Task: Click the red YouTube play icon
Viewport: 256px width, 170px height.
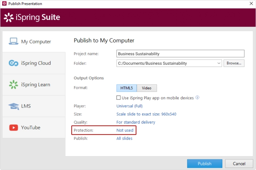Action: (14, 128)
